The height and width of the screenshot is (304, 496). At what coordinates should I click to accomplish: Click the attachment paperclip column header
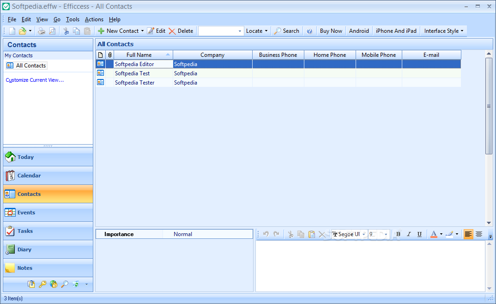click(x=110, y=55)
